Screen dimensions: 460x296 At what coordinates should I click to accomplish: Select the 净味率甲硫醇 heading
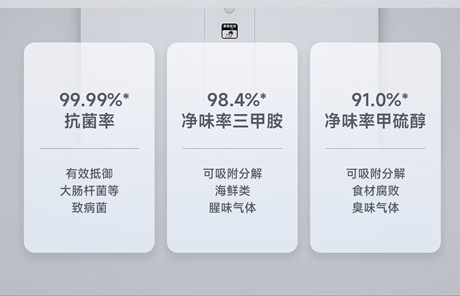375,120
